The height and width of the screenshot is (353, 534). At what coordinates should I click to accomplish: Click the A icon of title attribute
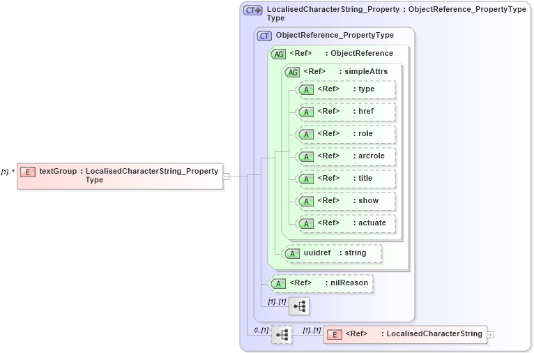(306, 179)
